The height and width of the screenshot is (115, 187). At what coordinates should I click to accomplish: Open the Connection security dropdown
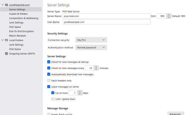(91, 40)
